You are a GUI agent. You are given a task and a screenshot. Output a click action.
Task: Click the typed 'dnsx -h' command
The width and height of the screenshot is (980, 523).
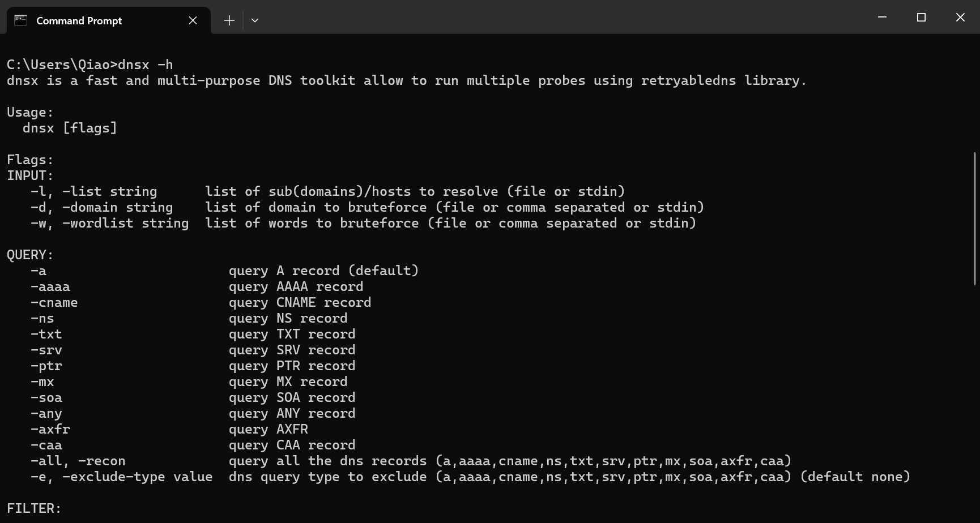coord(146,65)
